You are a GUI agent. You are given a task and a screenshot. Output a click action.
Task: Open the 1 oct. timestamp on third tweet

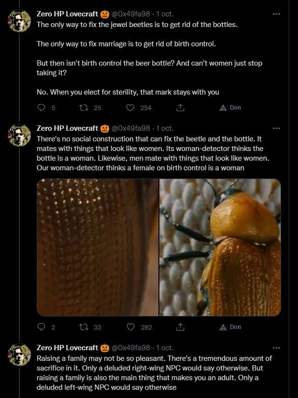pyautogui.click(x=165, y=348)
